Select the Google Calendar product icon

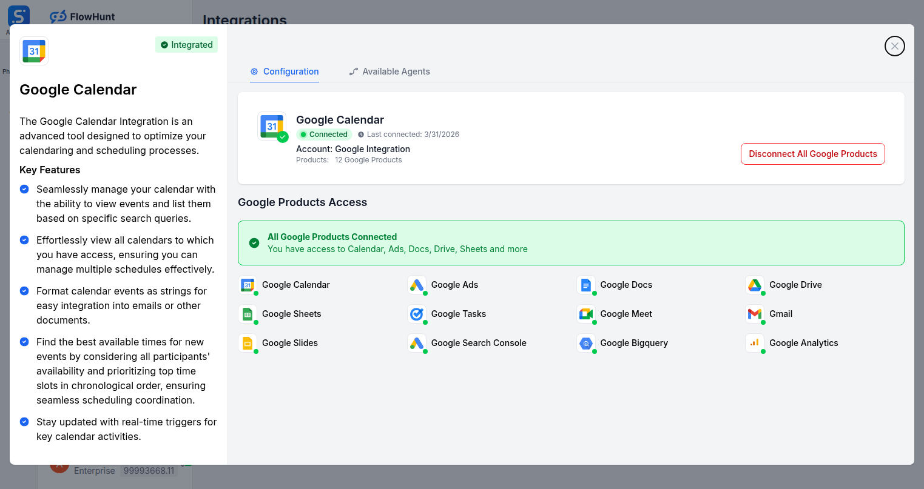pos(248,285)
